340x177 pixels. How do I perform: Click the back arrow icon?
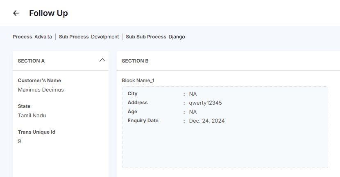click(16, 13)
